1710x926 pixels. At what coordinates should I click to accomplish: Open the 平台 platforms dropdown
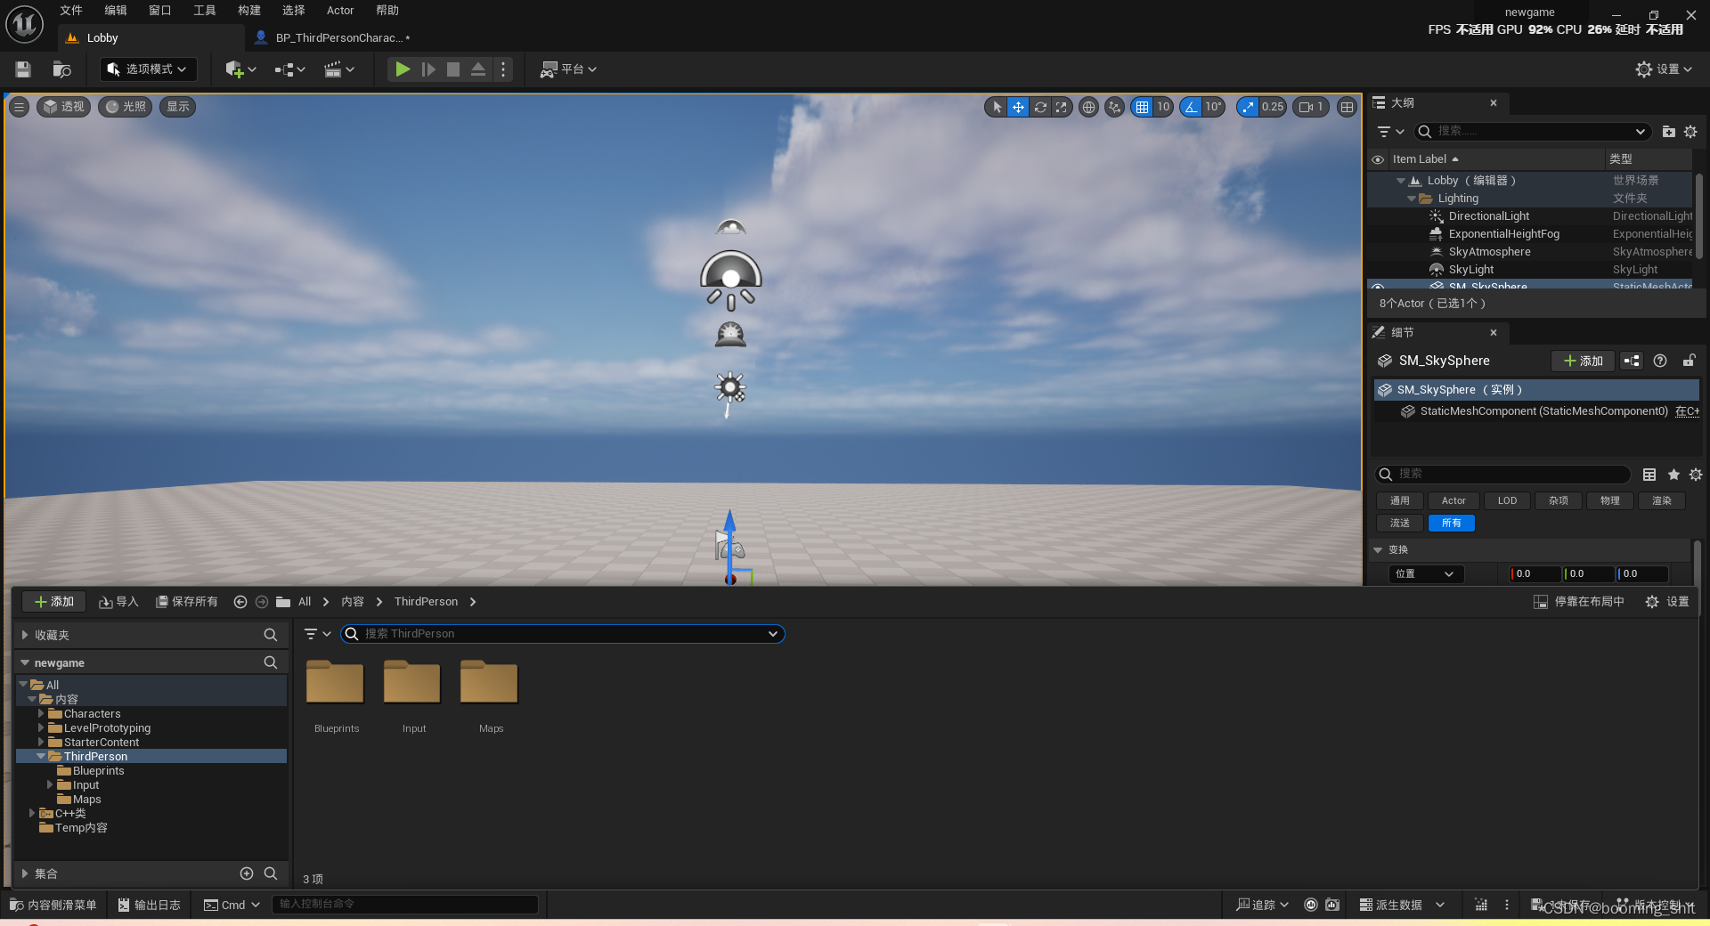coord(568,69)
